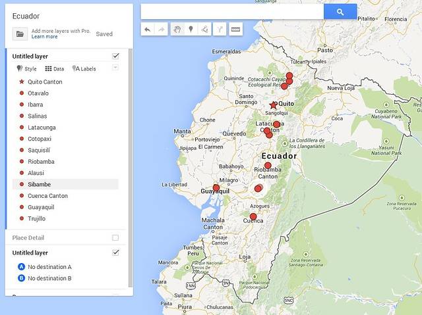
Task: Uncheck the directions Untitled layer checkbox
Action: coord(115,253)
